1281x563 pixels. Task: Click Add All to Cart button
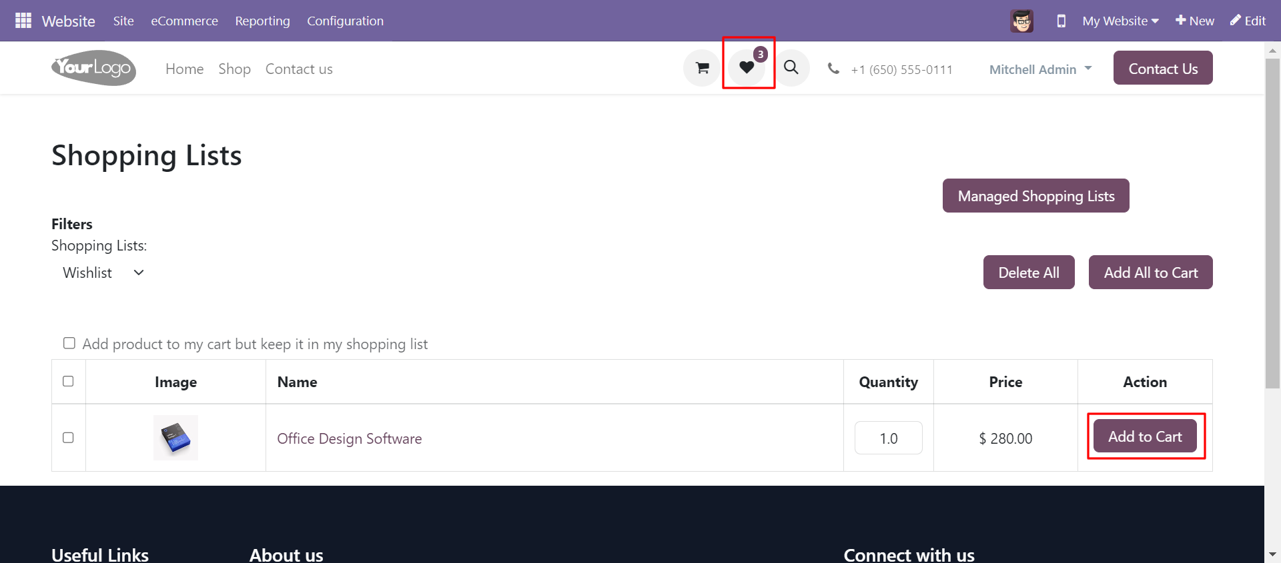click(x=1151, y=273)
